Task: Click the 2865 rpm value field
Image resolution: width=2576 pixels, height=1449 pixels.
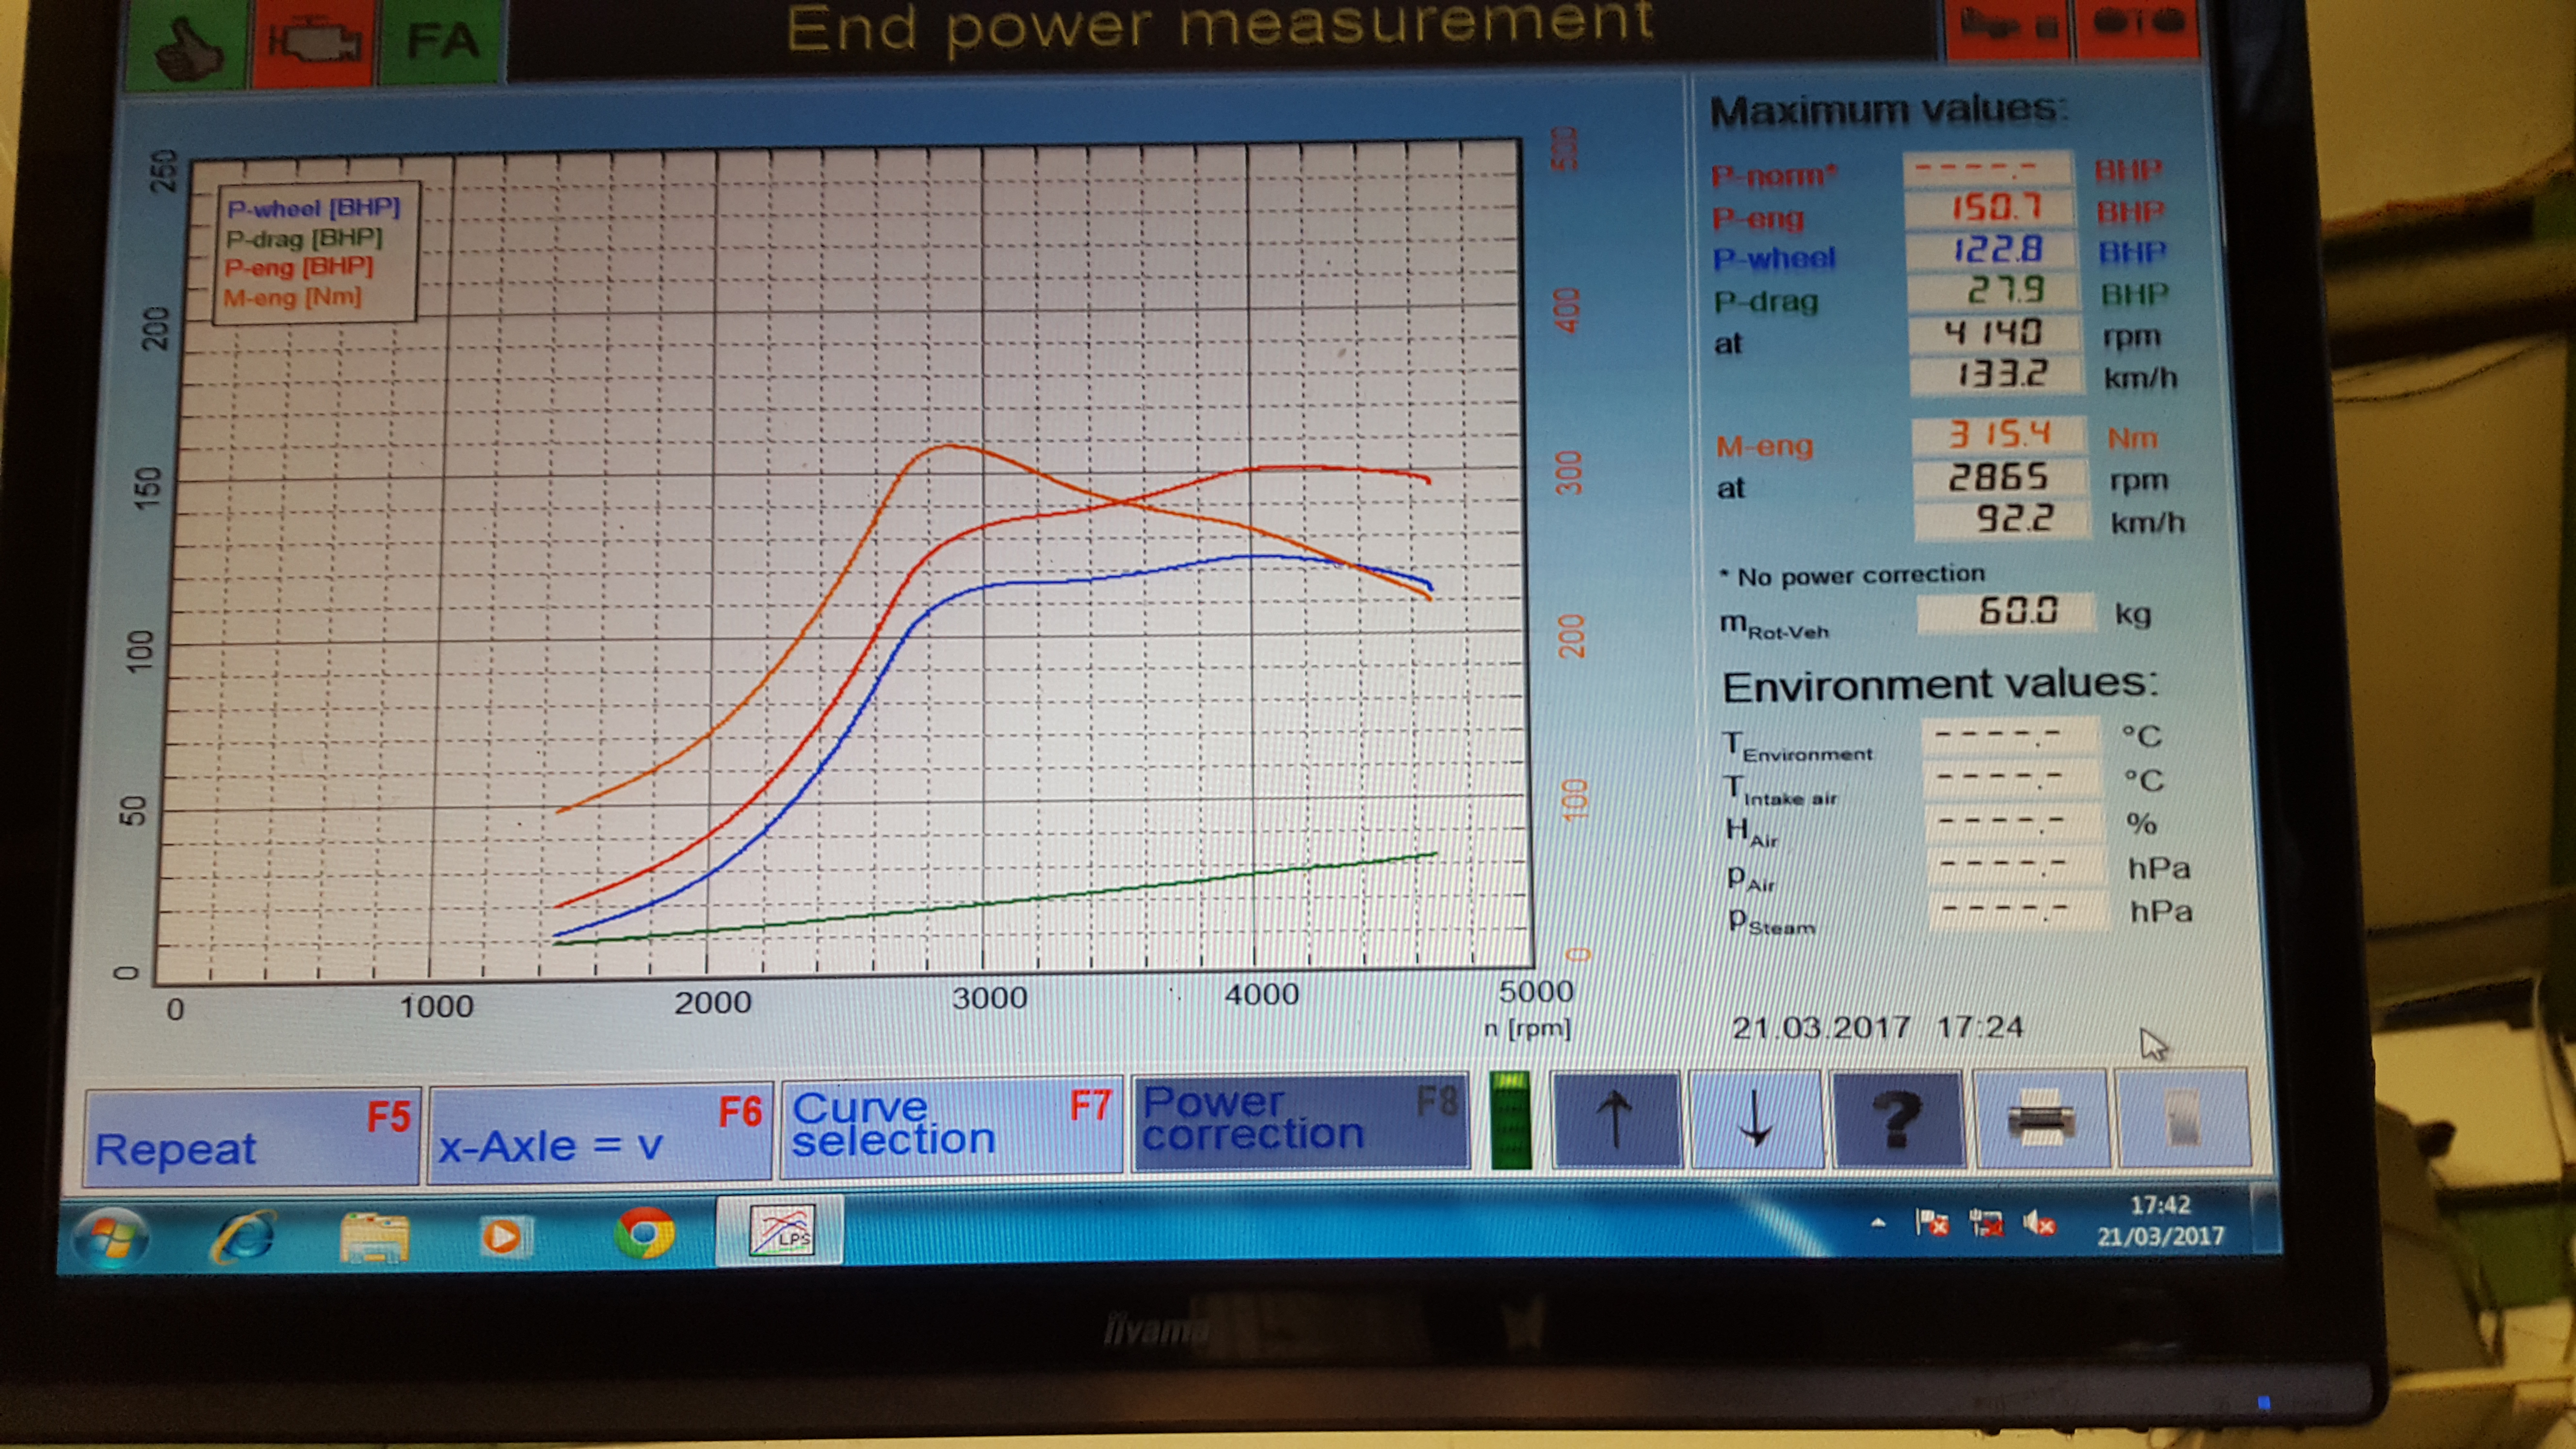Action: click(2001, 479)
